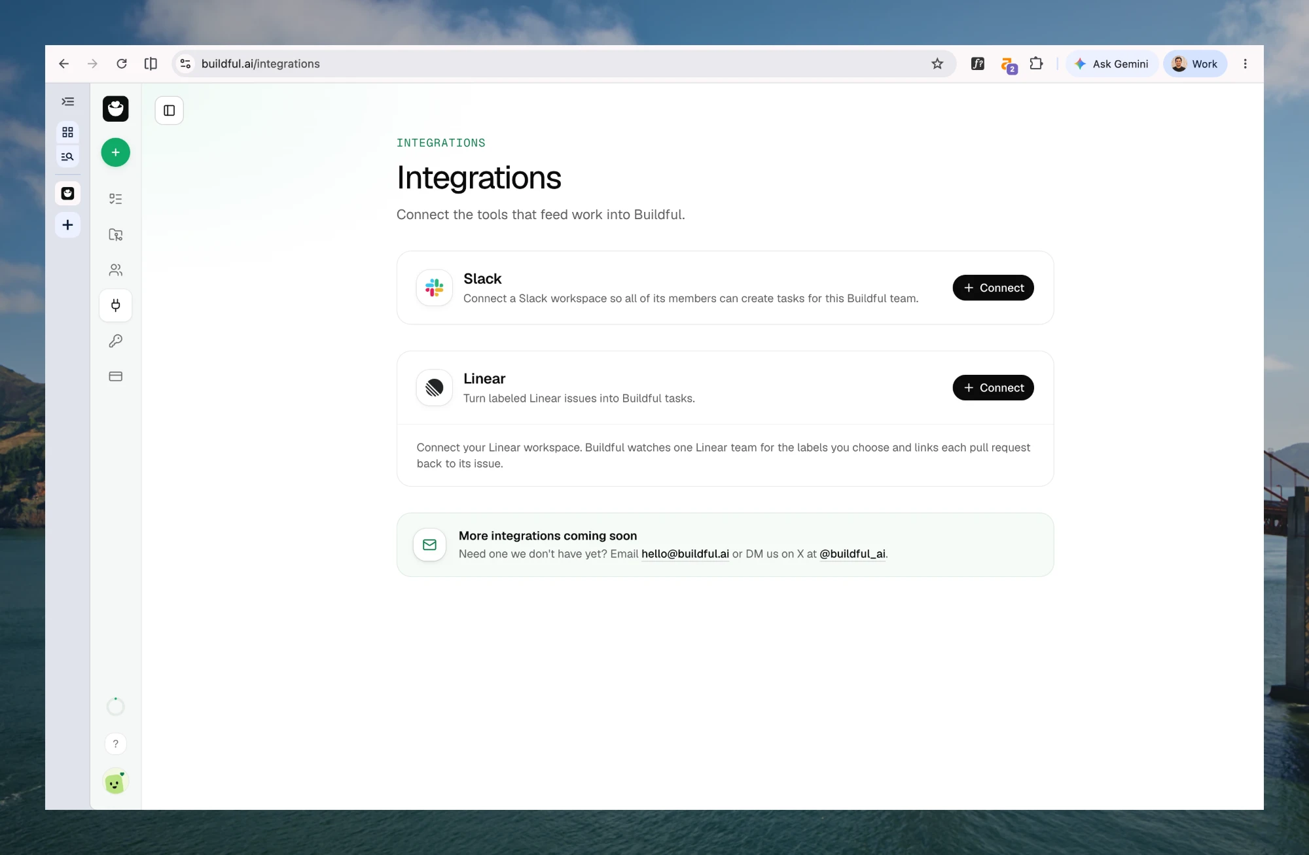Create new item with green plus button
Screen dimensions: 1309x855
pos(116,152)
